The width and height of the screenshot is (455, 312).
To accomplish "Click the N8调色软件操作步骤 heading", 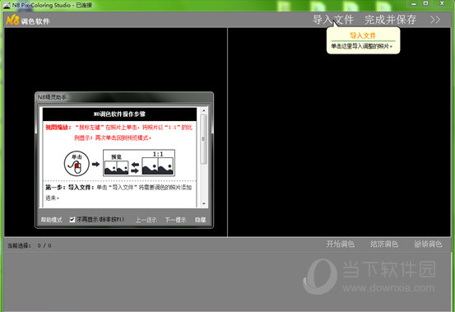I will [x=119, y=114].
